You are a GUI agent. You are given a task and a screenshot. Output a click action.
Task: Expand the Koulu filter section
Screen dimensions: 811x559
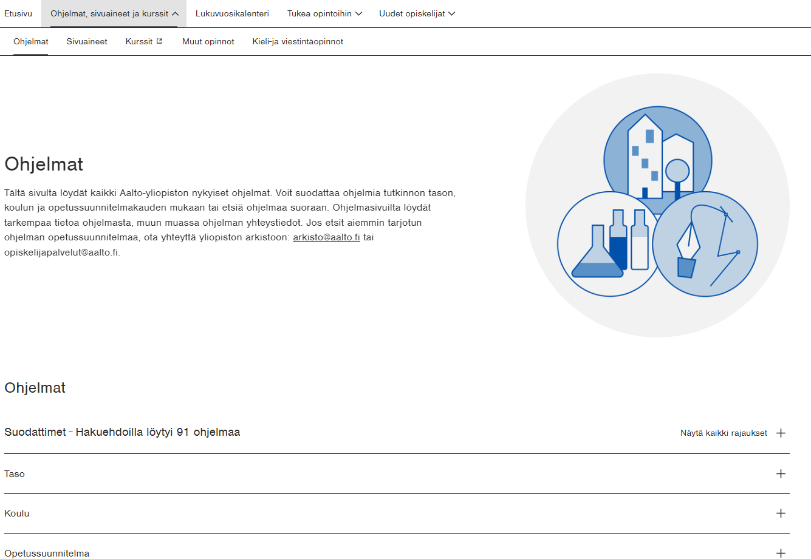(17, 513)
